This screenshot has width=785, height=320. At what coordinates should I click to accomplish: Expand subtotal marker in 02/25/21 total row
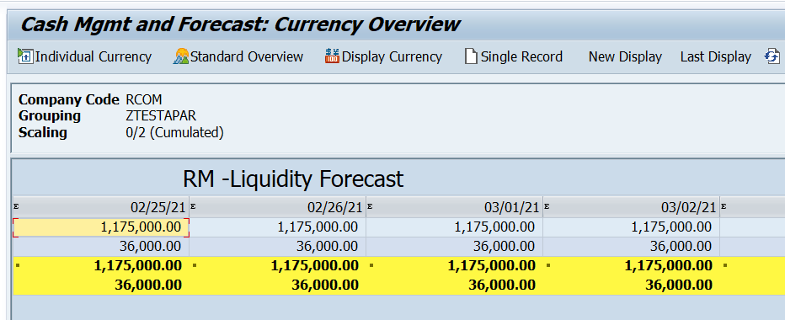pos(18,265)
